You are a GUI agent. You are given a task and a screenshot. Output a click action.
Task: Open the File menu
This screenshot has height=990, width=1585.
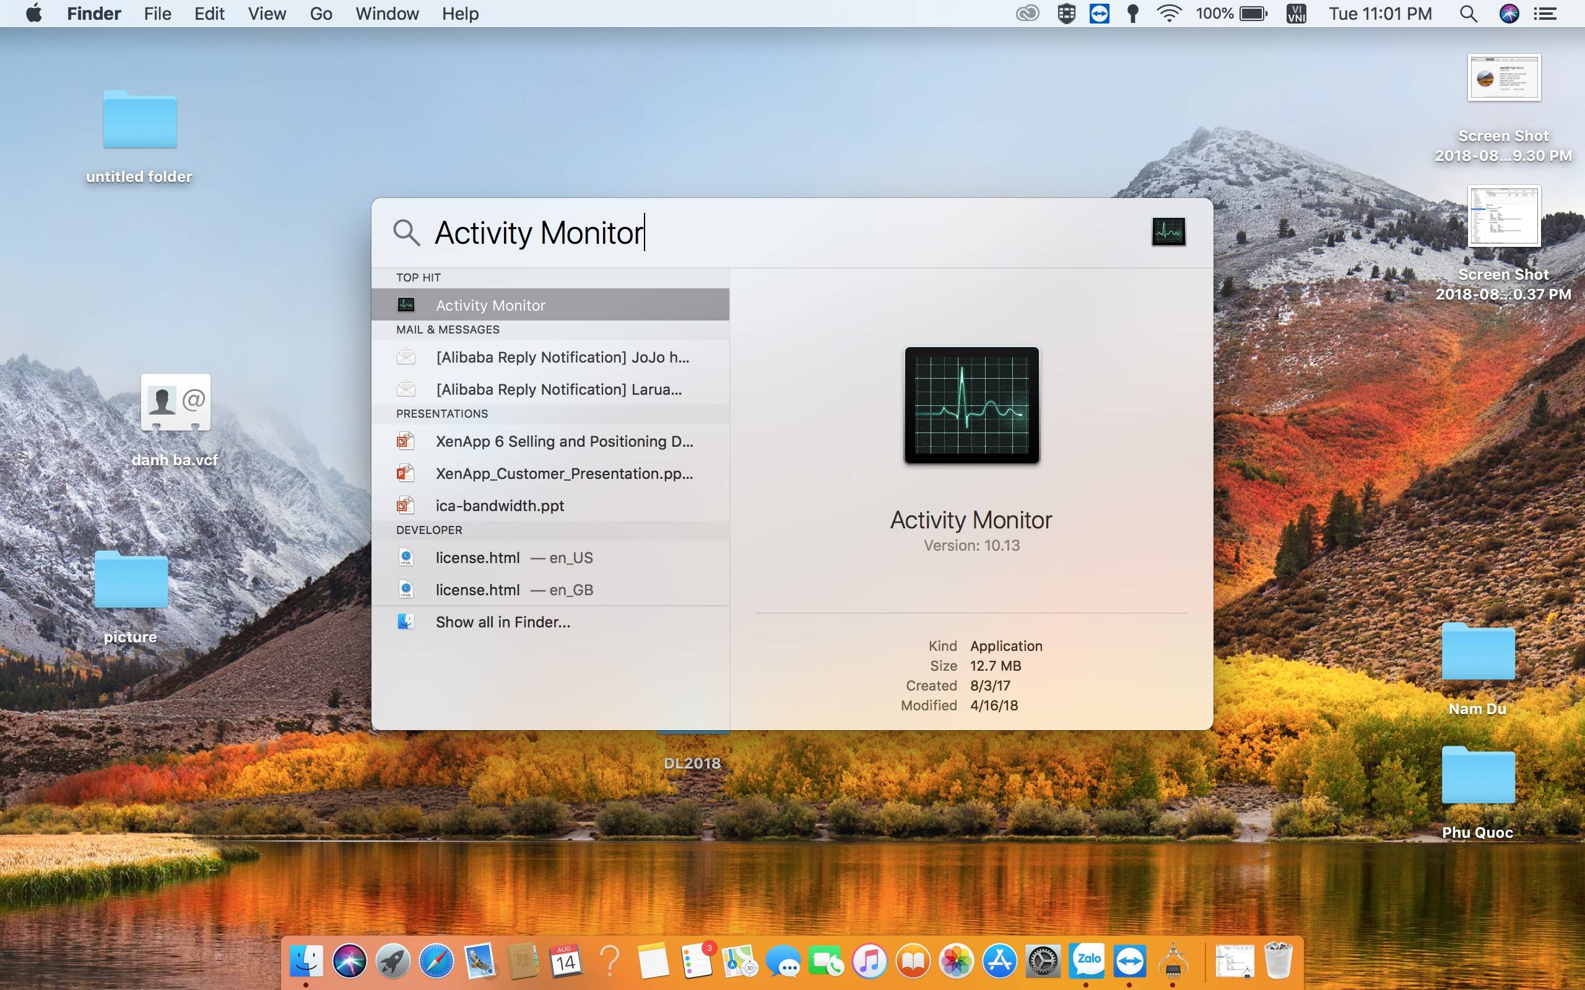coord(158,14)
